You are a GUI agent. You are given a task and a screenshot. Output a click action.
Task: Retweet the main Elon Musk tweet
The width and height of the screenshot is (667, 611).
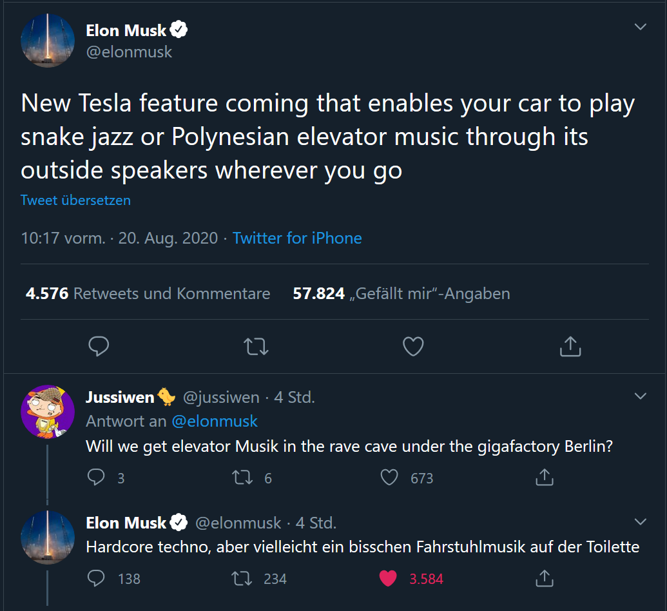pos(256,346)
